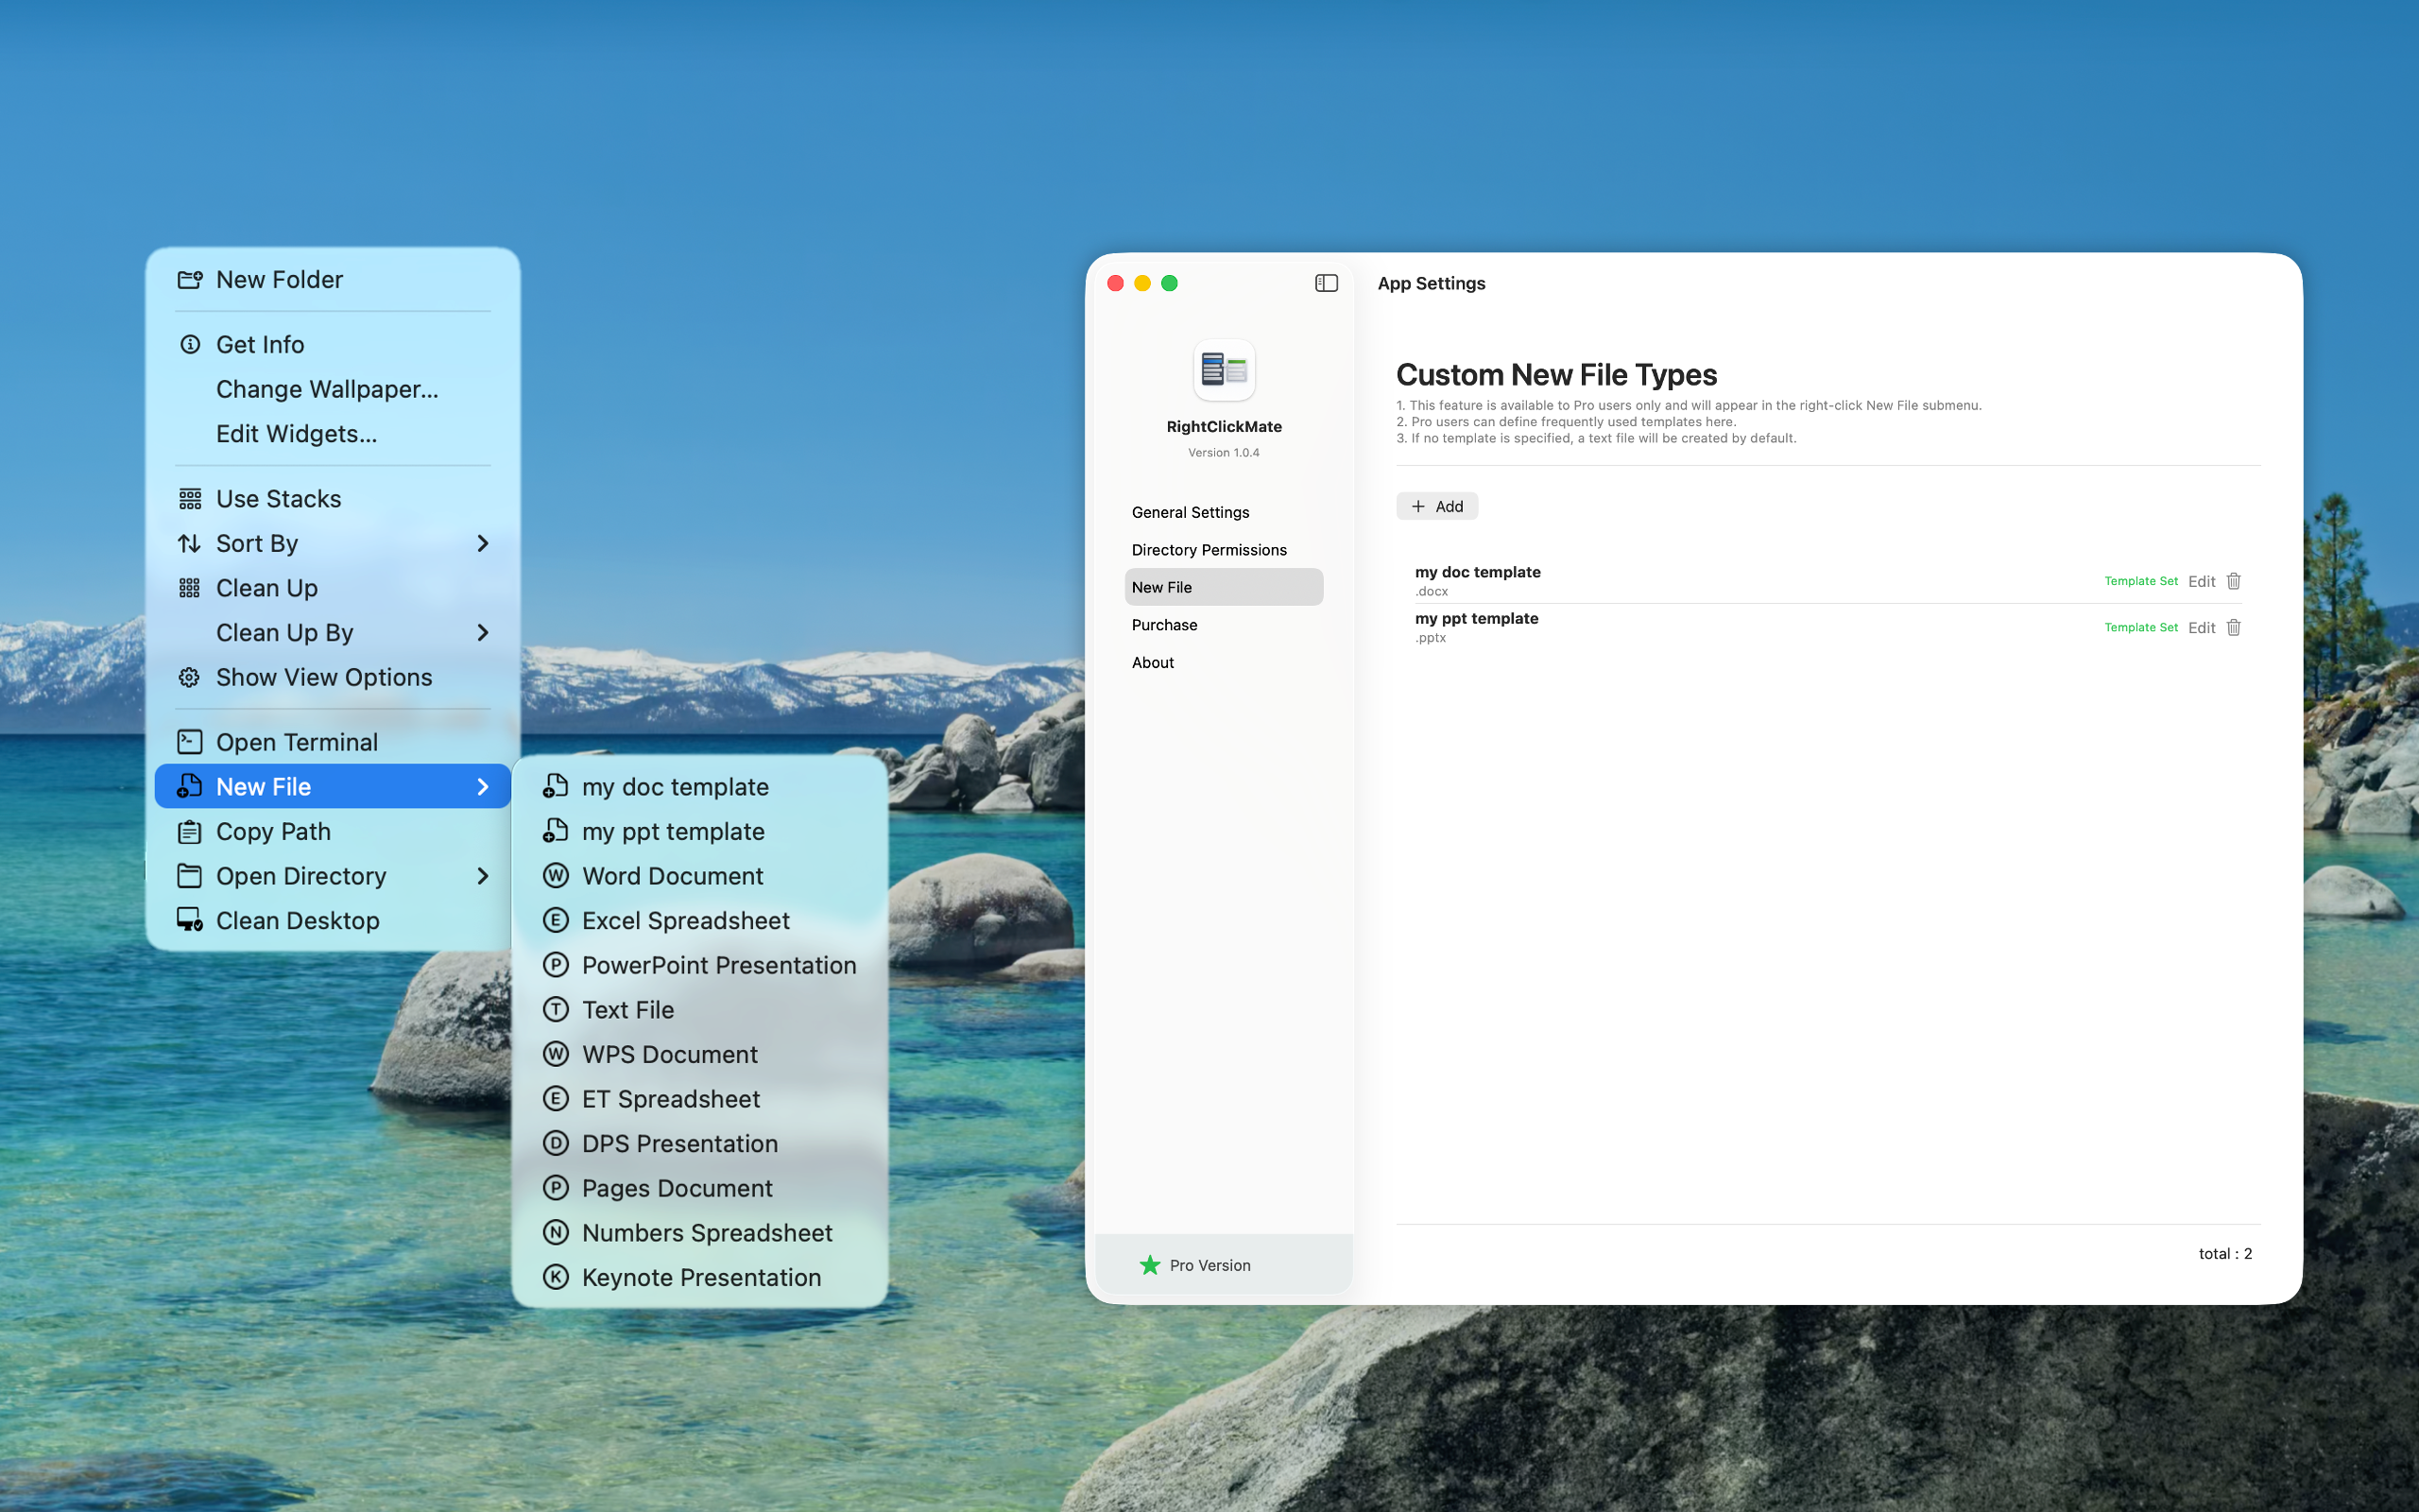Open the About section
Viewport: 2419px width, 1512px height.
pos(1224,662)
